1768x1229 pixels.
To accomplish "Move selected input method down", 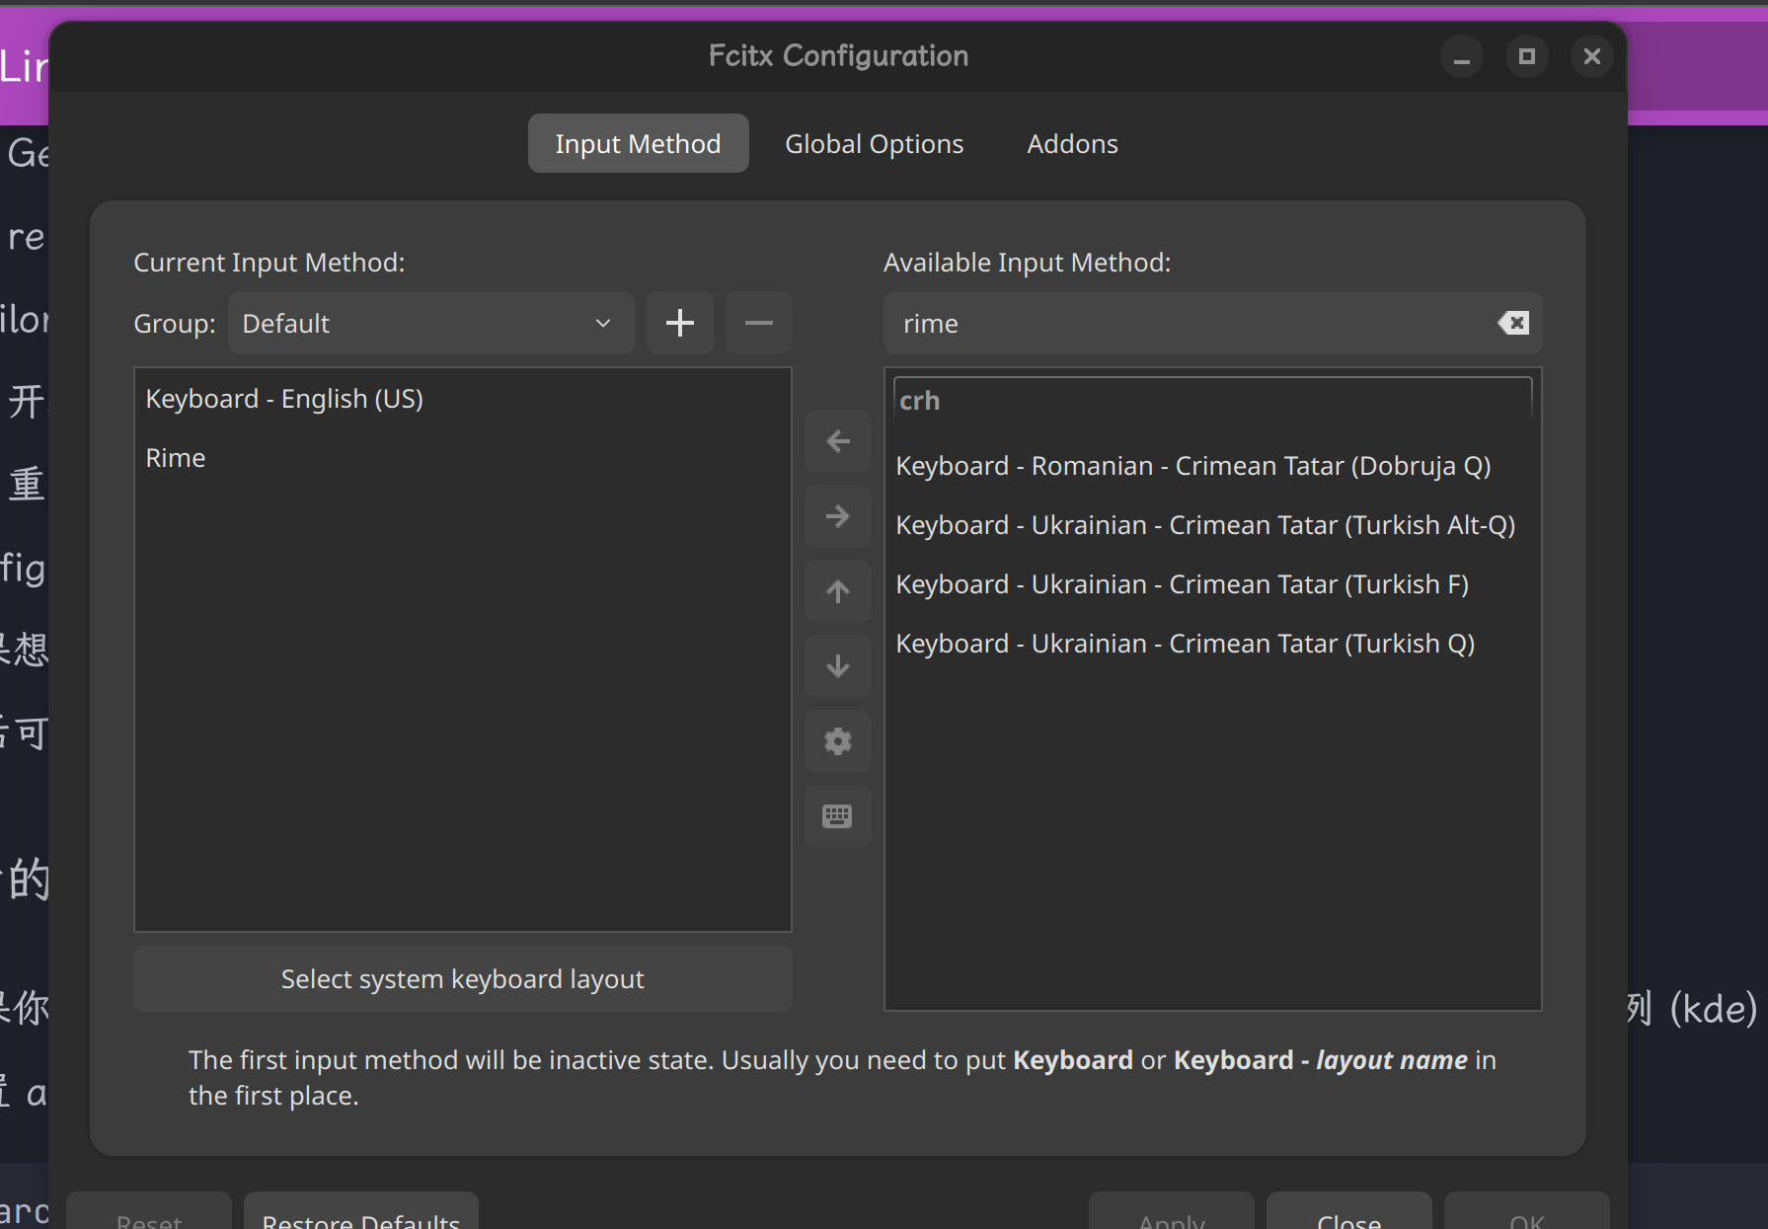I will pos(837,666).
